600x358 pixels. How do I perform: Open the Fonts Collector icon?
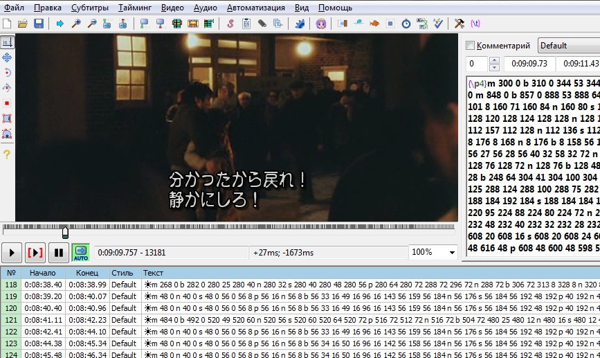point(278,24)
